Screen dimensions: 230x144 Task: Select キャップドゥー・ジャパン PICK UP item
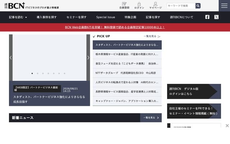click(x=127, y=101)
